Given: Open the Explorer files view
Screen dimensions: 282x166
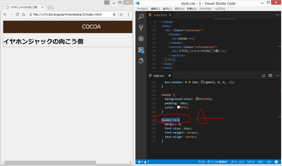Looking at the screenshot, I should point(141,61).
